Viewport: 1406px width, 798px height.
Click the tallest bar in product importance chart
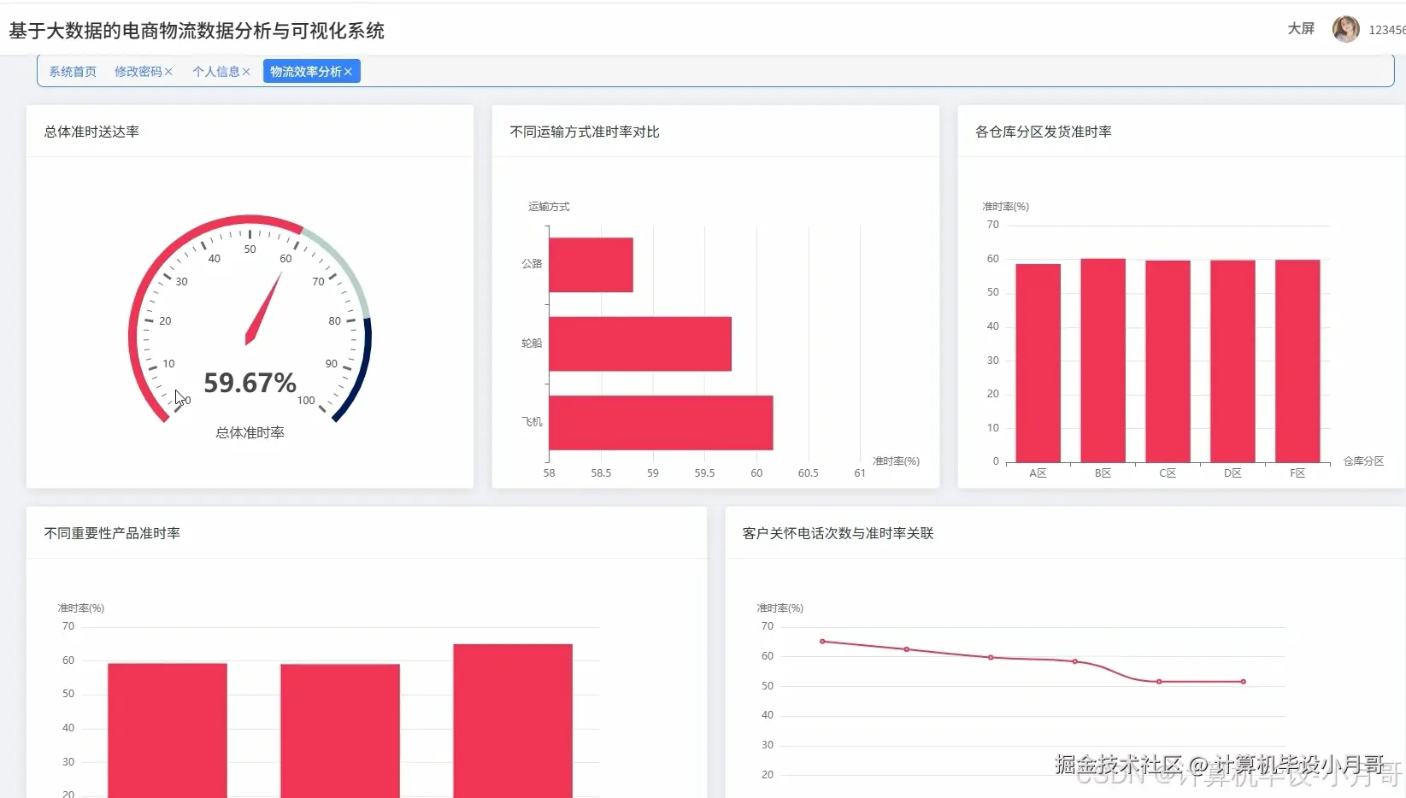513,721
